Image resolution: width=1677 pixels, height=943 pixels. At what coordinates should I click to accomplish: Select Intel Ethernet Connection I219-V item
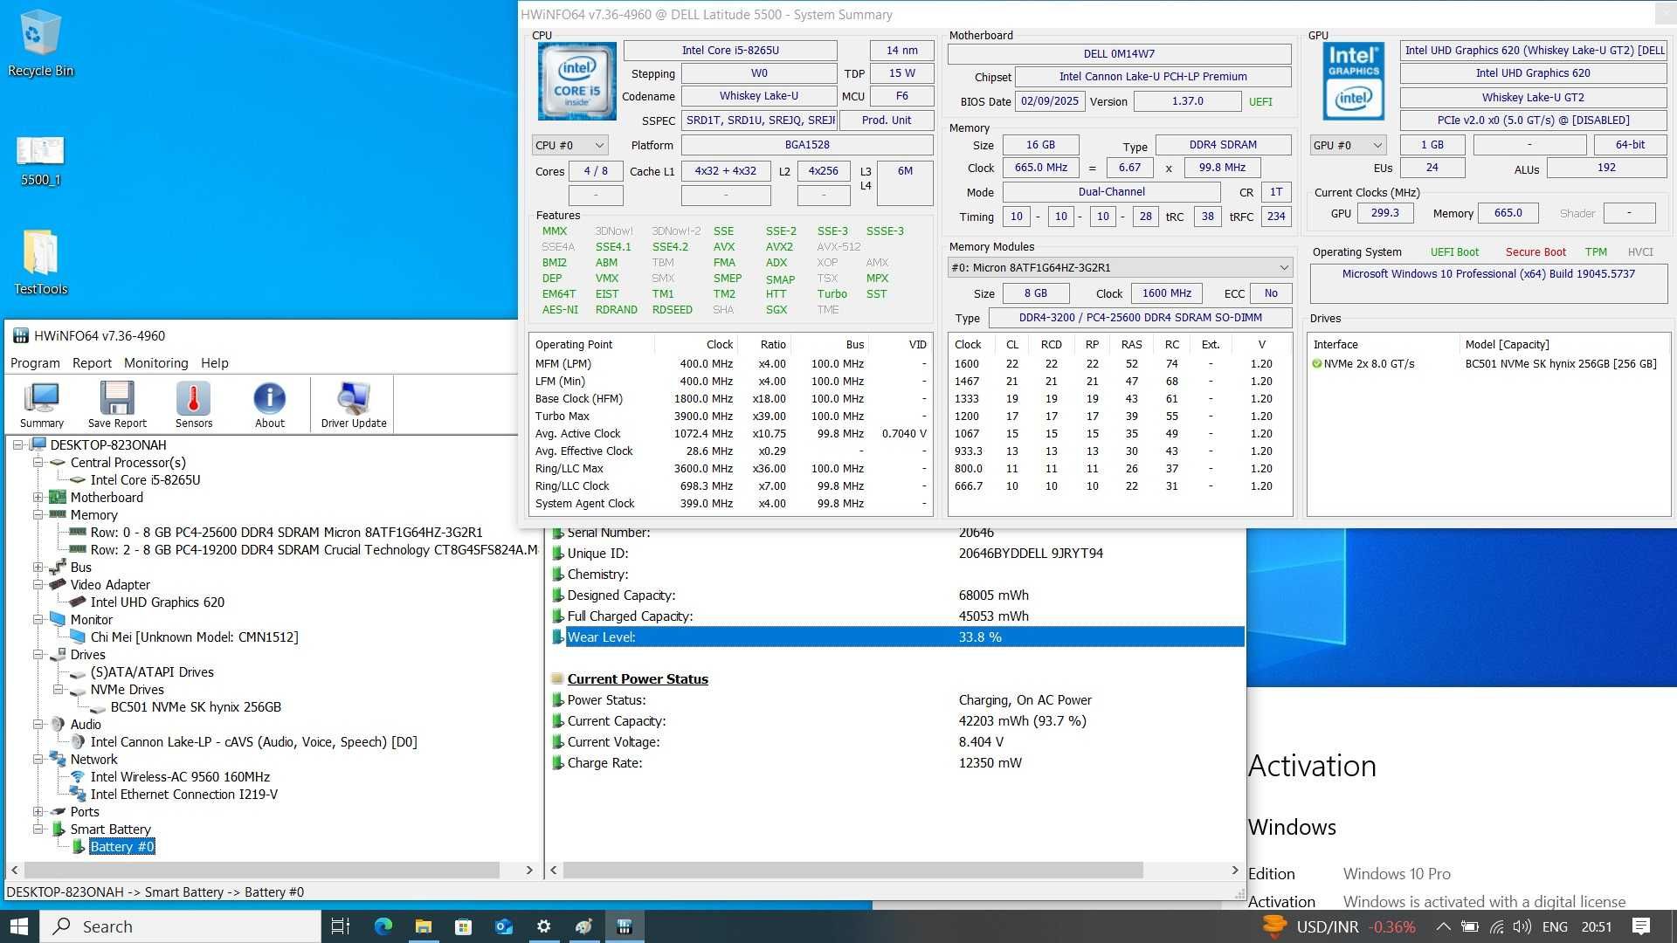click(x=183, y=794)
